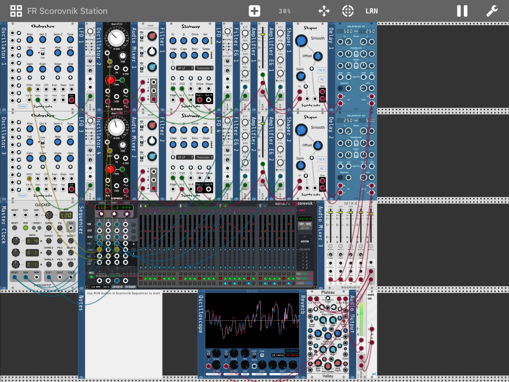Toggle the green RUN button on Clocked
Viewport: 509px width, 382px height.
(x=25, y=228)
